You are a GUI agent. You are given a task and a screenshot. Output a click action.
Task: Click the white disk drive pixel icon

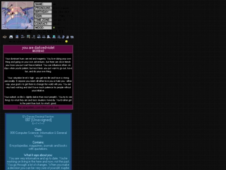11,37
